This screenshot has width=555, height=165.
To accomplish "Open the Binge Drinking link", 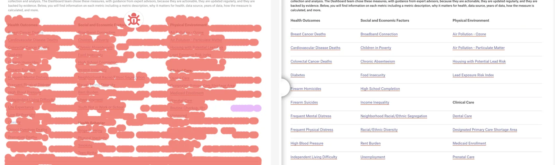I will tap(90, 131).
